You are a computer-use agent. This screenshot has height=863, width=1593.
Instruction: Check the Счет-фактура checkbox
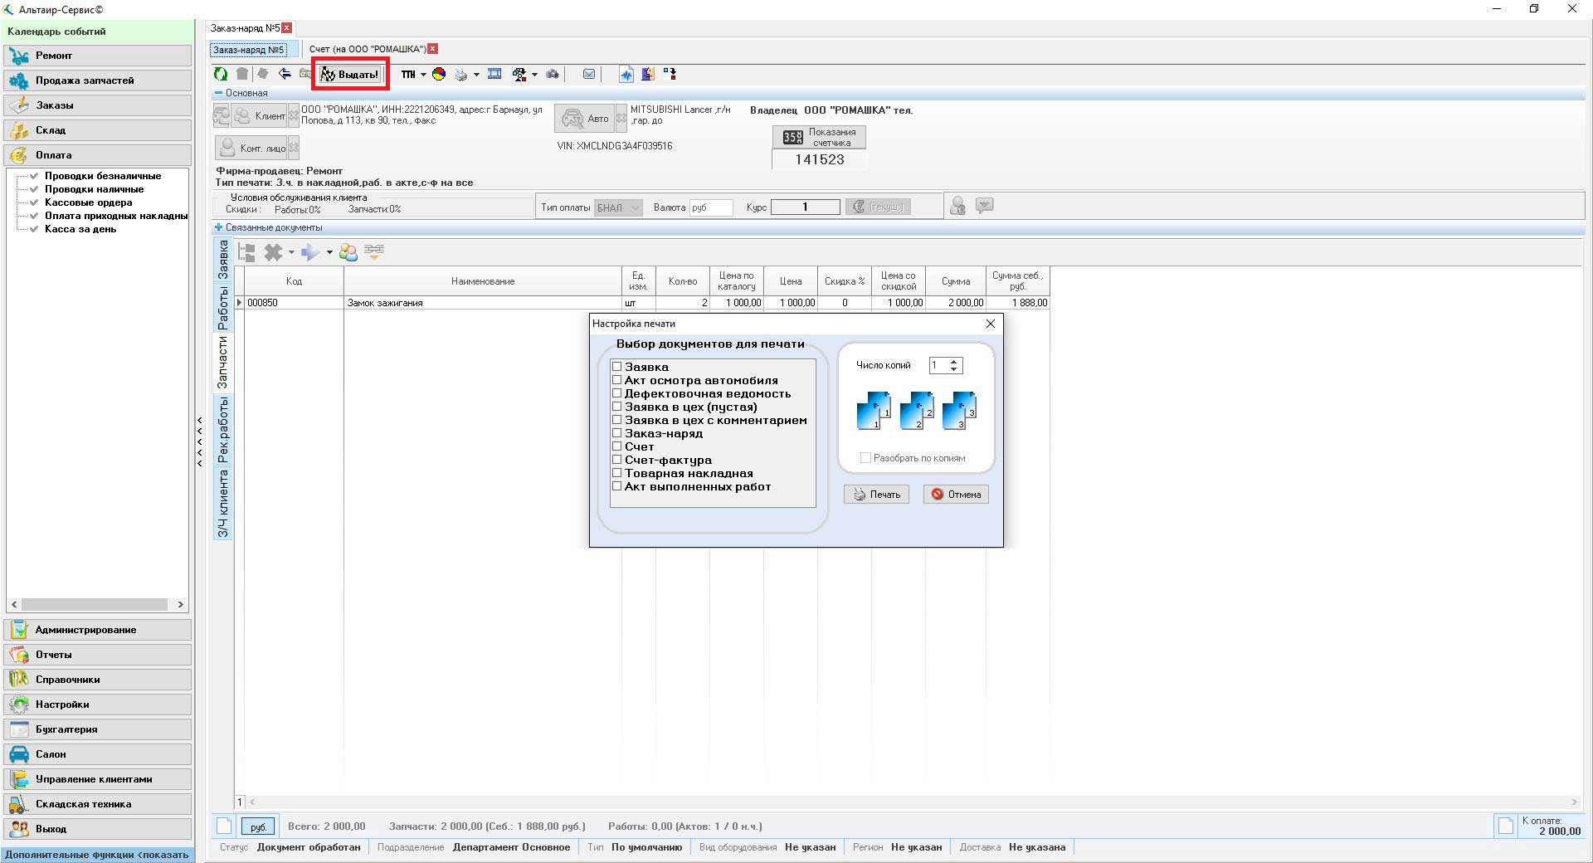click(617, 460)
